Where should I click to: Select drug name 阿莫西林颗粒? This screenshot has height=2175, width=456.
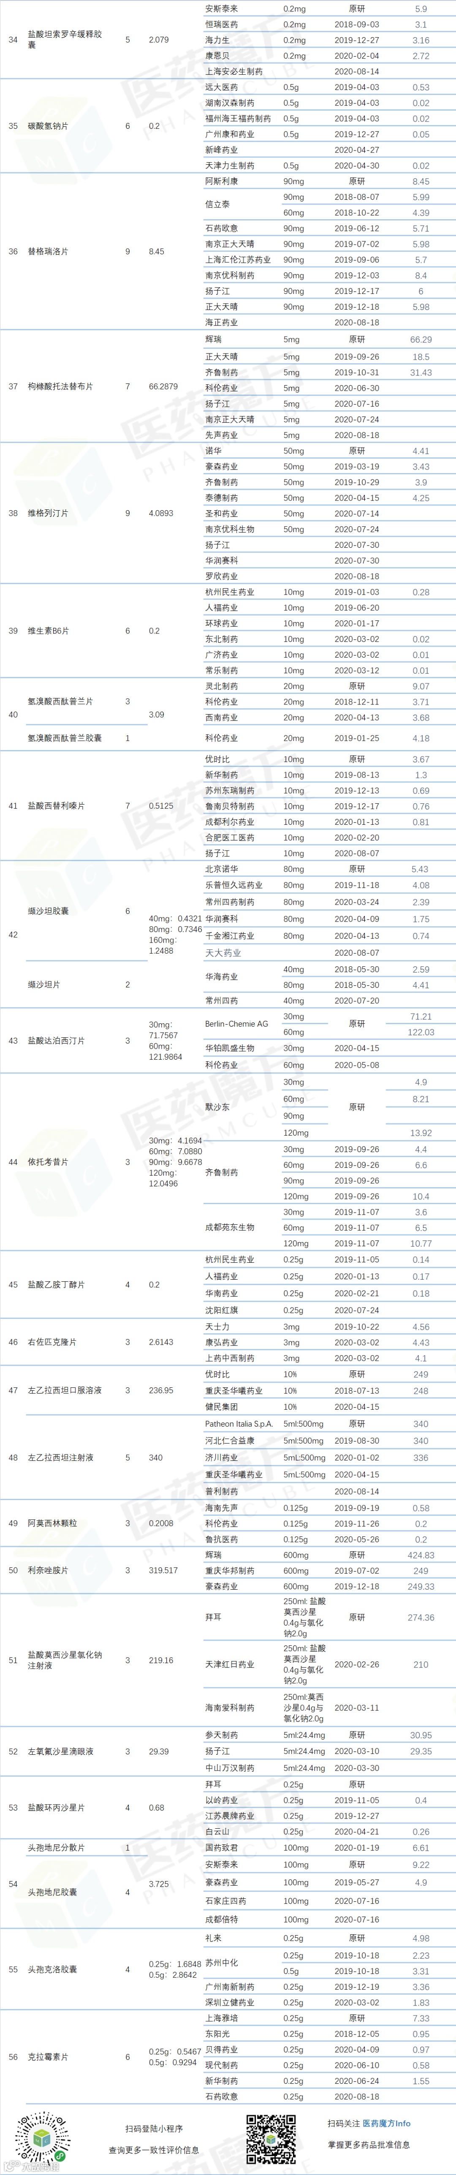tap(52, 1523)
